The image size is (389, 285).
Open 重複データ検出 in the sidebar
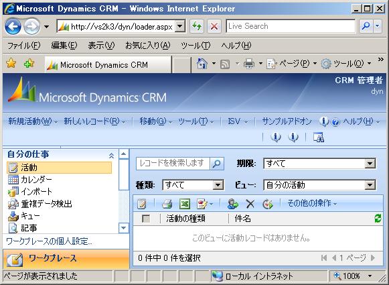coord(40,204)
